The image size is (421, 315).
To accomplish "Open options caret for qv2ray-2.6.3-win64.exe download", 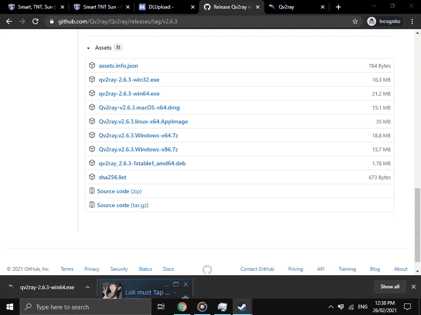I will pos(88,287).
